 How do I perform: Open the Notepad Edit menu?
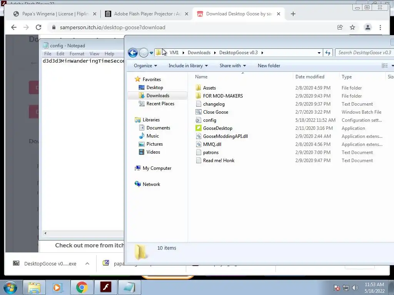(x=60, y=54)
